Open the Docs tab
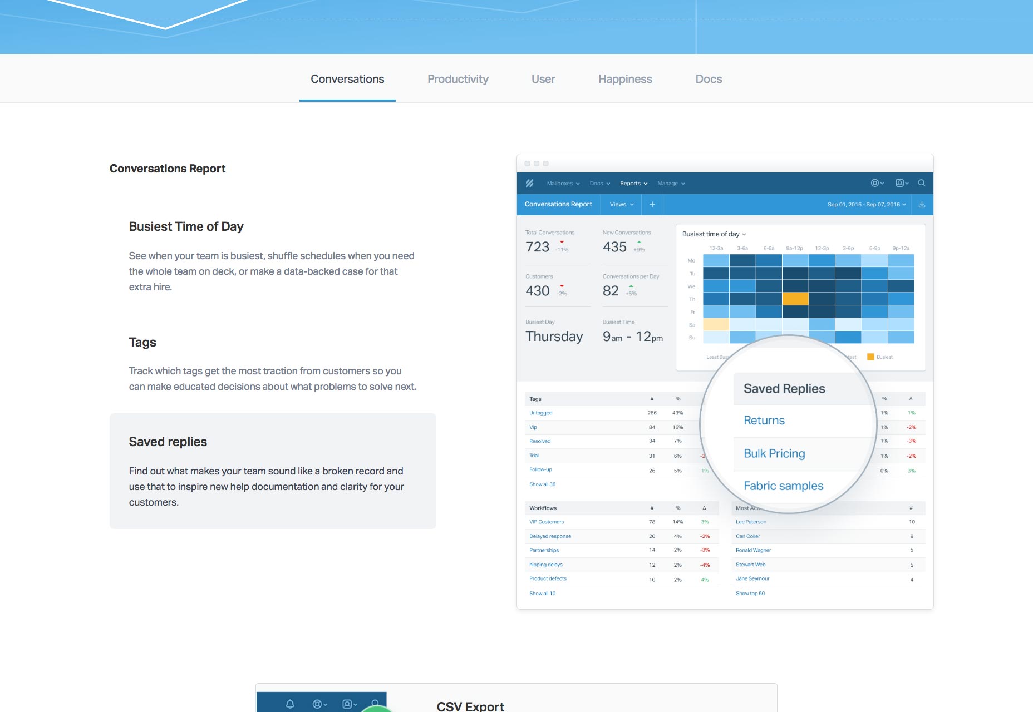This screenshot has height=712, width=1033. point(709,79)
